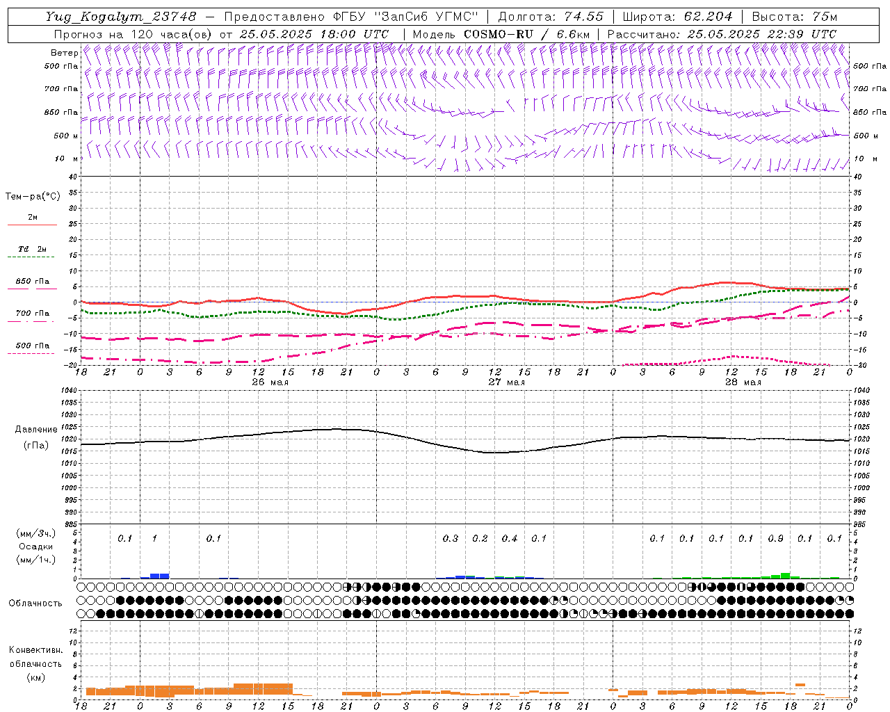Image resolution: width=890 pixels, height=712 pixels.
Task: Click the 0.4 precipitation value
Action: pos(510,539)
